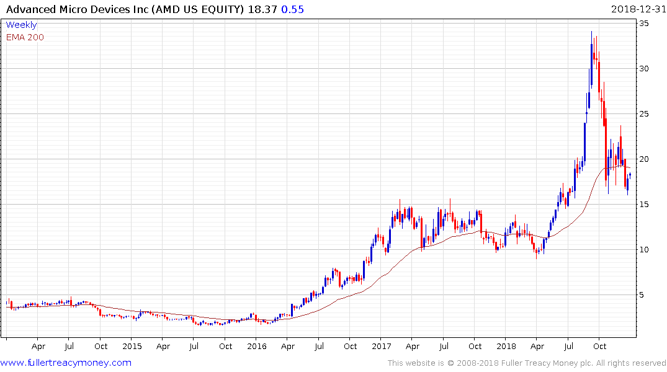667x372 pixels.
Task: Click the 35 price axis label
Action: click(644, 24)
